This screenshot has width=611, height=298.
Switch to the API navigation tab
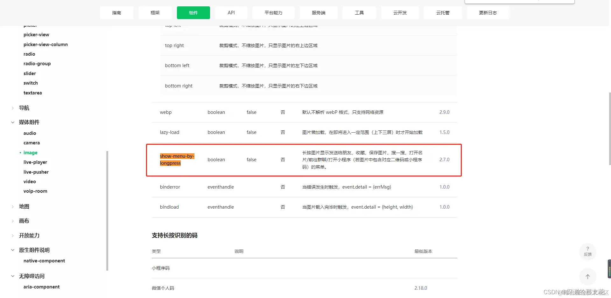(231, 13)
